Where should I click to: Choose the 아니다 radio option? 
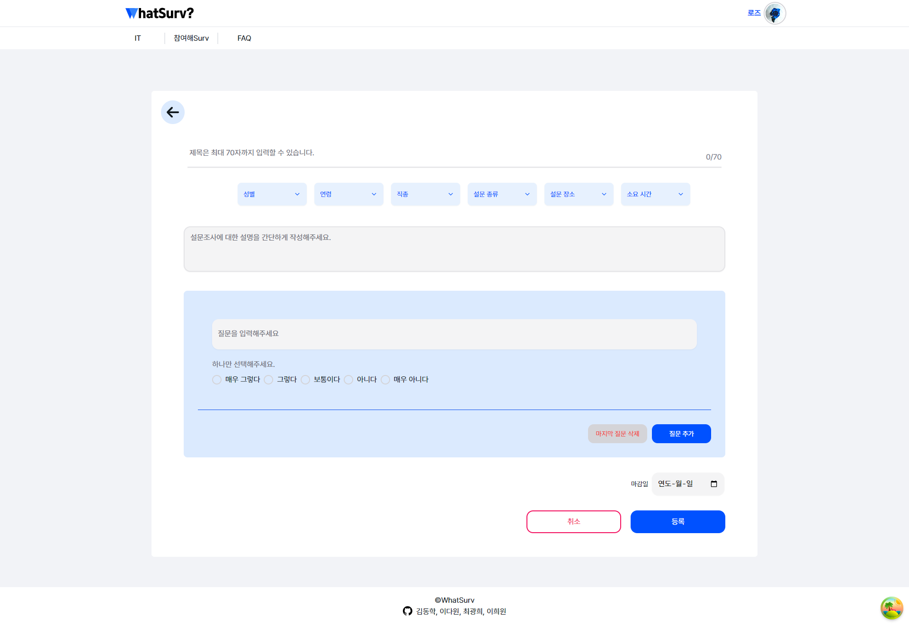pos(348,380)
